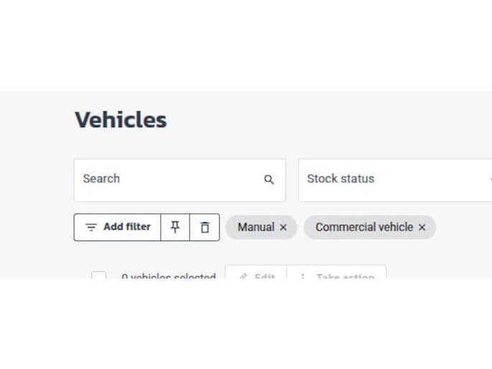492x369 pixels.
Task: Click the three-dot icon beside Take action
Action: click(x=302, y=276)
